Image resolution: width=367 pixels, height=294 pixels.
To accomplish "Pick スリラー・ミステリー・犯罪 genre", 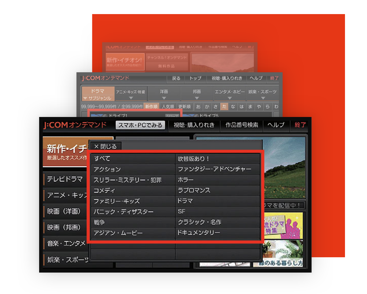I will pos(133,180).
